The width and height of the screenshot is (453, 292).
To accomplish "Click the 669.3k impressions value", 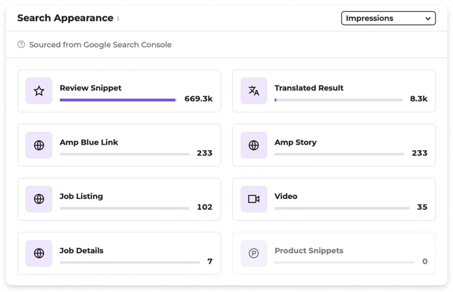I will coord(198,99).
